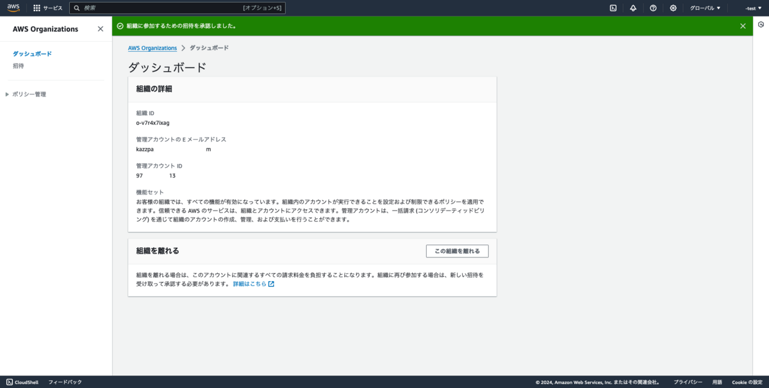Open the 詳細はこちら link
The width and height of the screenshot is (769, 388).
[249, 284]
